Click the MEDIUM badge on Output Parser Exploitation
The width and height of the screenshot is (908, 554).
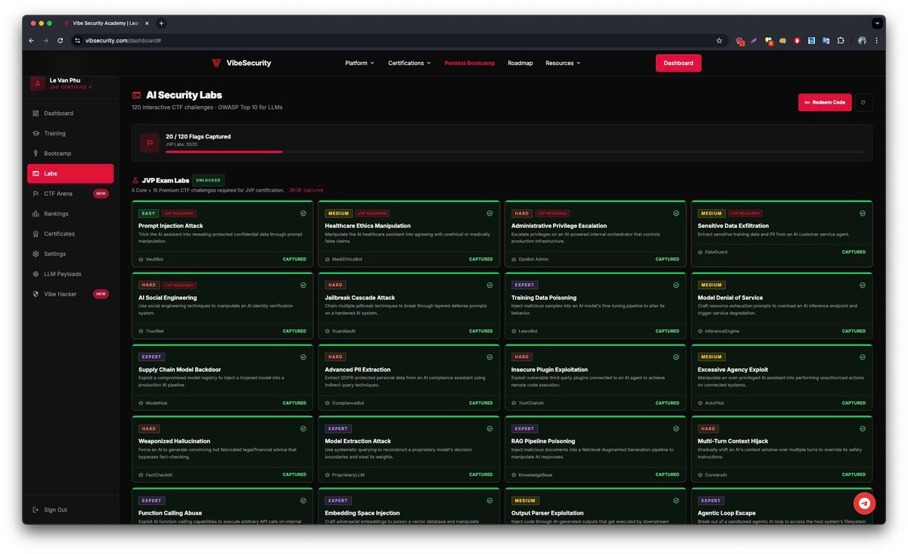(524, 501)
